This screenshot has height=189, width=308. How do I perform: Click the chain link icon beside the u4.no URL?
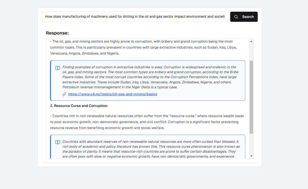coord(64,94)
